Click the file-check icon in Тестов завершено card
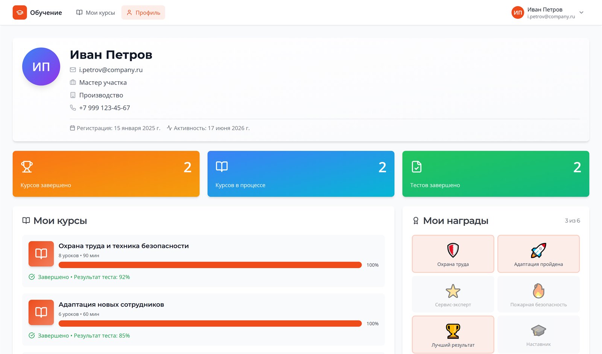This screenshot has height=354, width=602. (417, 167)
